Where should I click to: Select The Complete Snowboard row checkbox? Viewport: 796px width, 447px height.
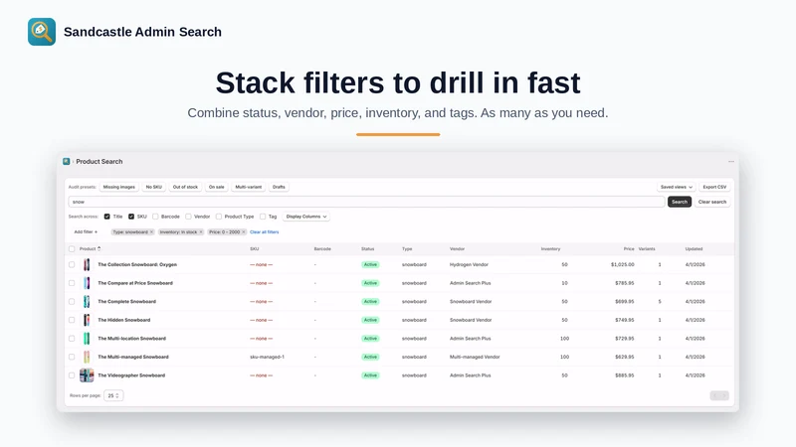pos(72,302)
